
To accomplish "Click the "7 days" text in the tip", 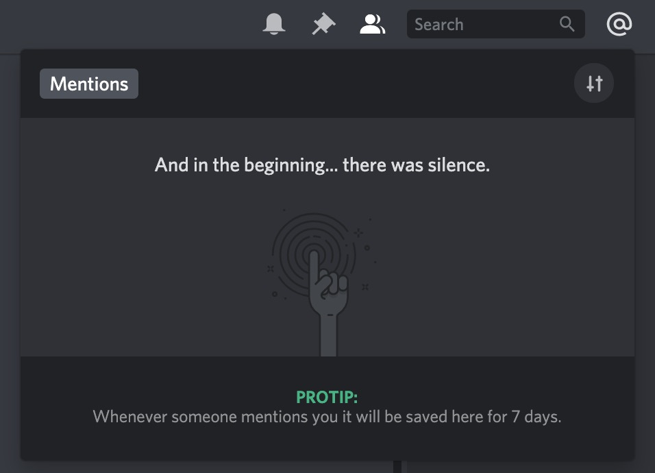I will click(x=536, y=416).
